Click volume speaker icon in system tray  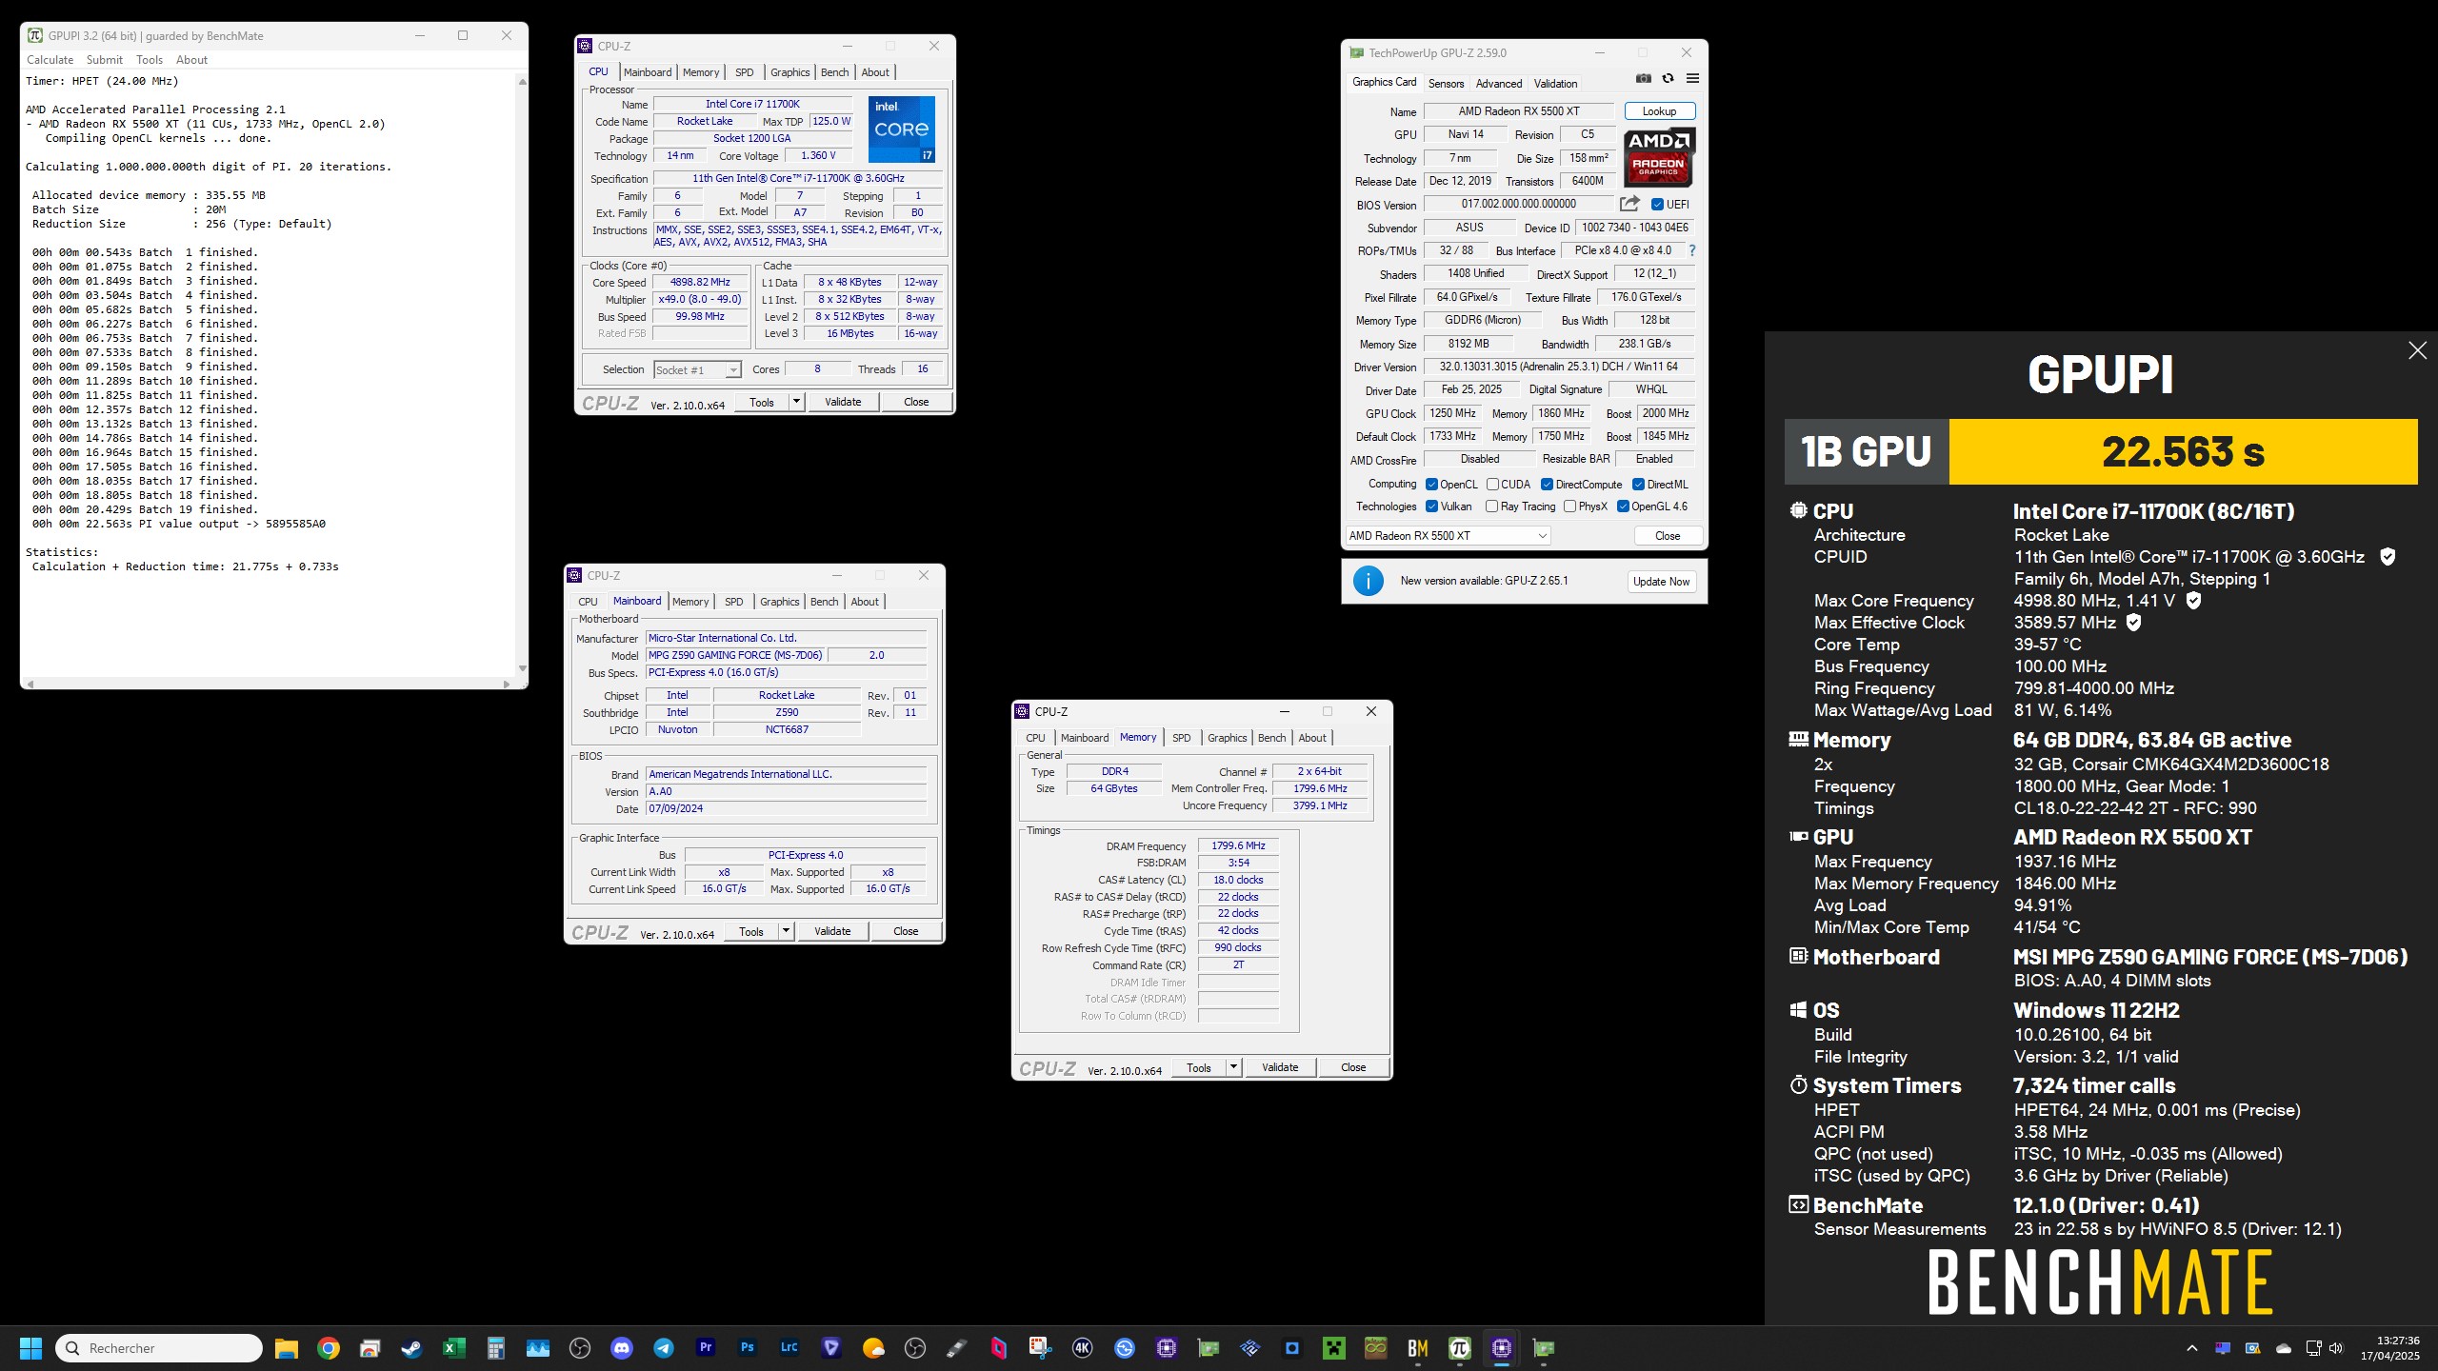point(2335,1348)
